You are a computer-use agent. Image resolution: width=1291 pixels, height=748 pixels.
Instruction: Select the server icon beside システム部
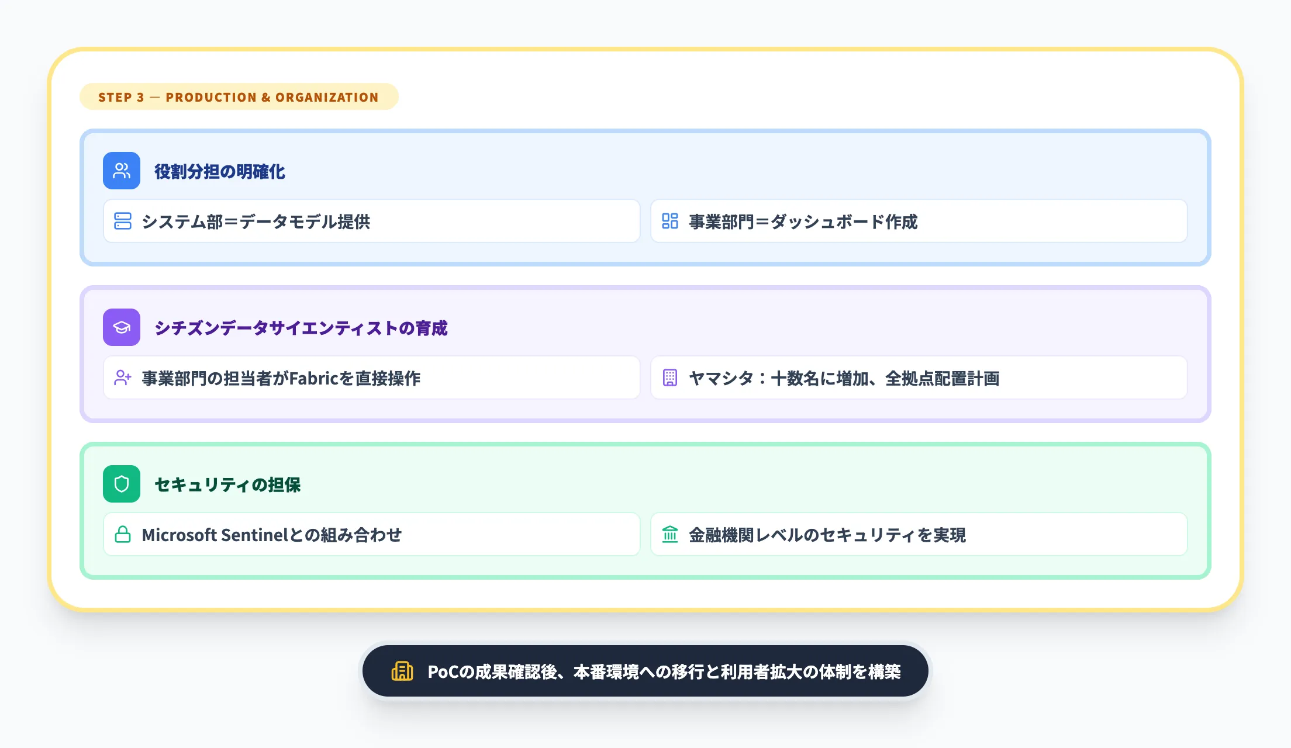[123, 221]
